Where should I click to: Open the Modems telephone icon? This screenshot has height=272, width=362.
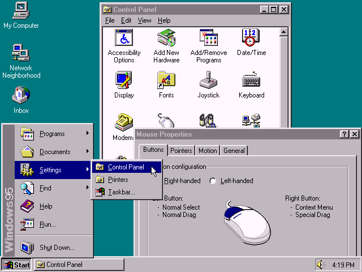(x=124, y=122)
